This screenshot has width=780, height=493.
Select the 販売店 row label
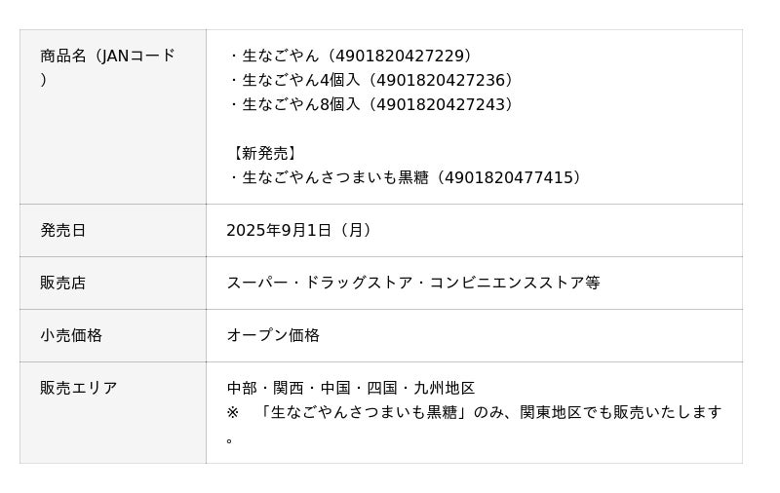tap(63, 284)
